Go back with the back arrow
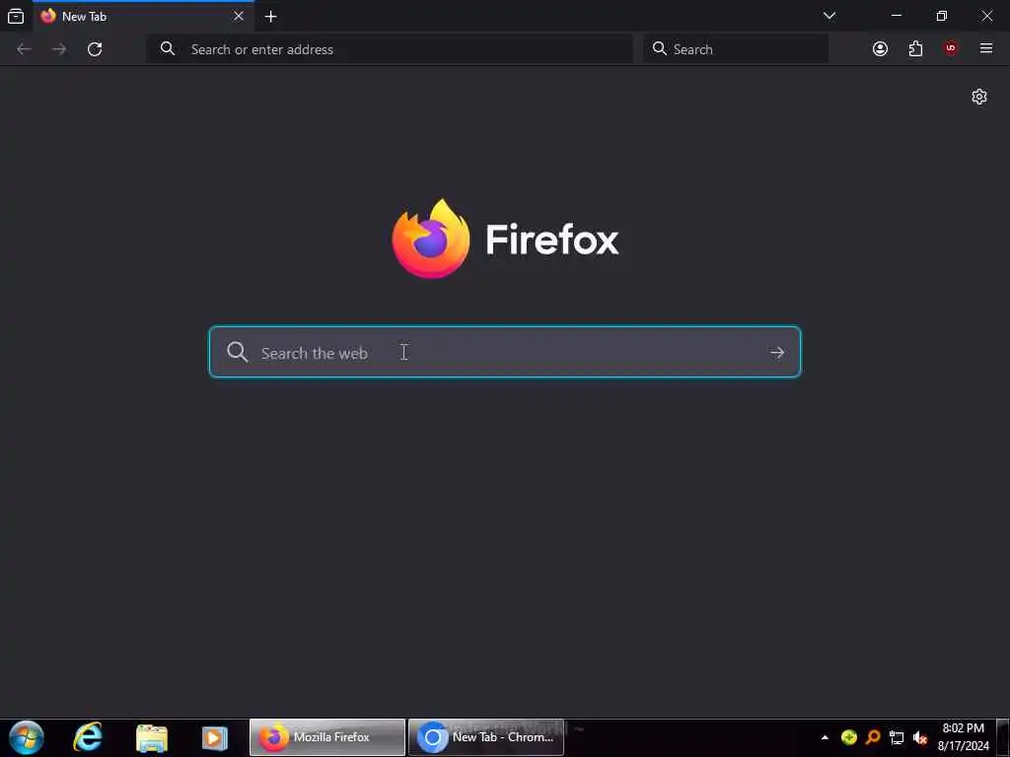This screenshot has width=1010, height=757. pyautogui.click(x=24, y=49)
